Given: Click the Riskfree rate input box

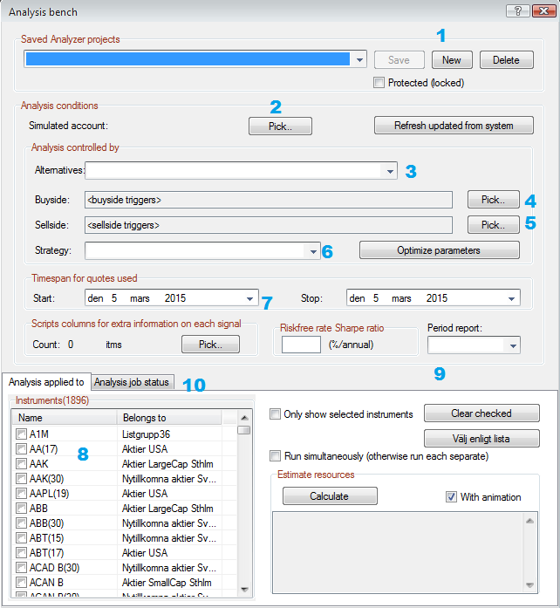Looking at the screenshot, I should pos(301,345).
